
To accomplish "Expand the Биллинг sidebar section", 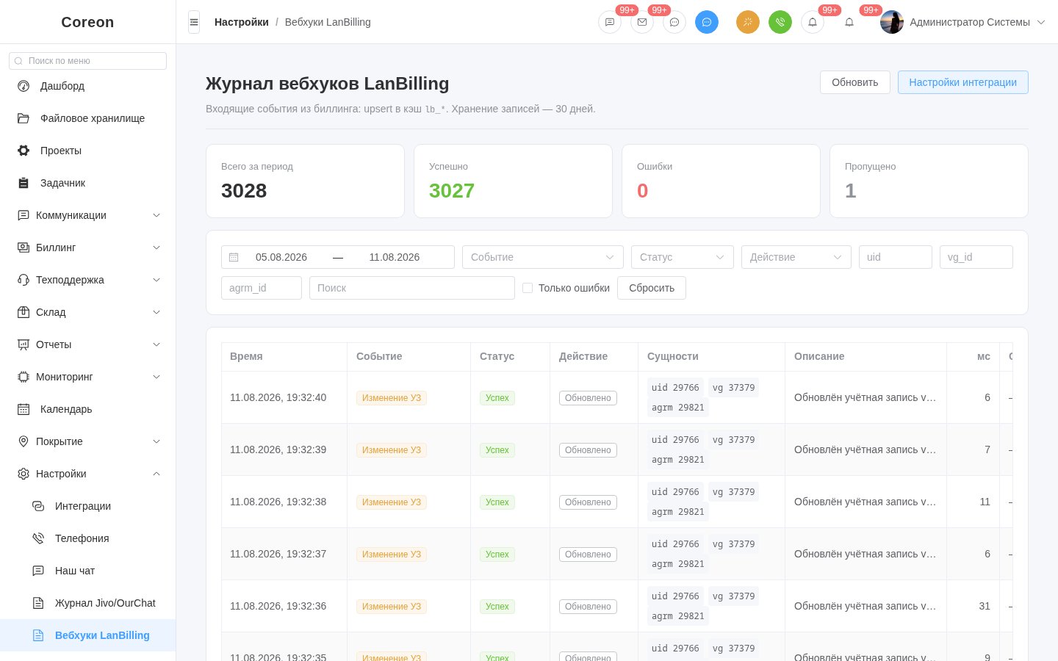I will tap(88, 248).
